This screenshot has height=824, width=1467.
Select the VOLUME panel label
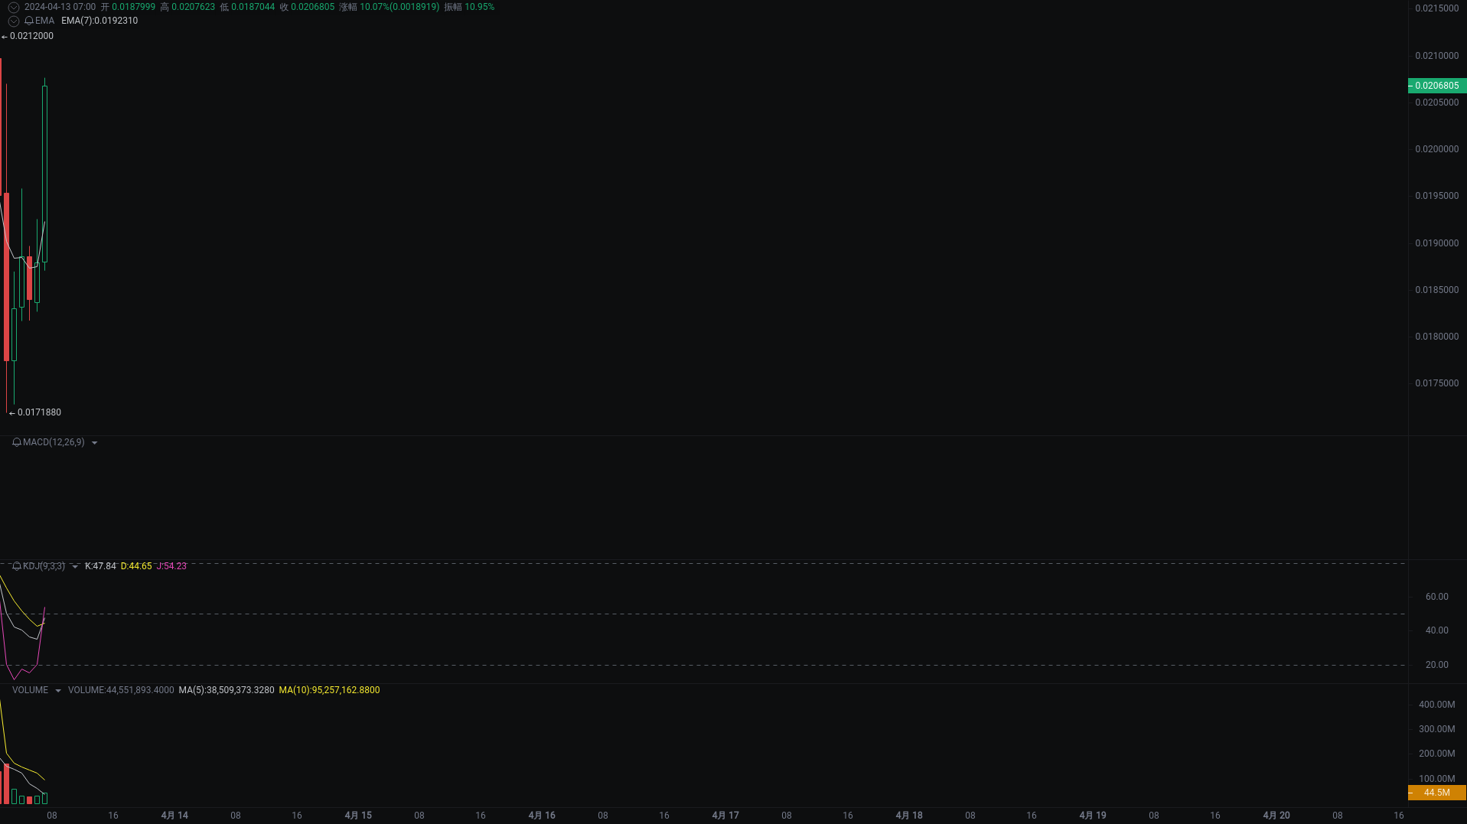[29, 690]
